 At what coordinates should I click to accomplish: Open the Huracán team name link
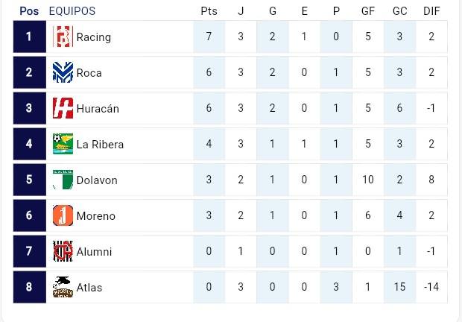click(98, 109)
